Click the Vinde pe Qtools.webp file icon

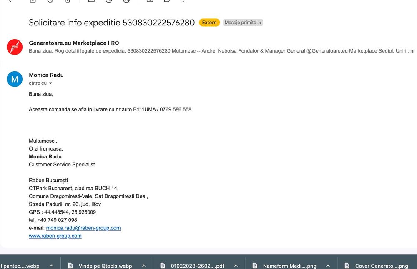coord(70,266)
